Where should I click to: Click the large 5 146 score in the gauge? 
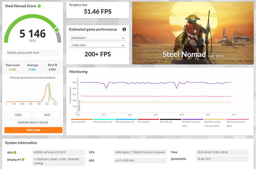pos(32,34)
